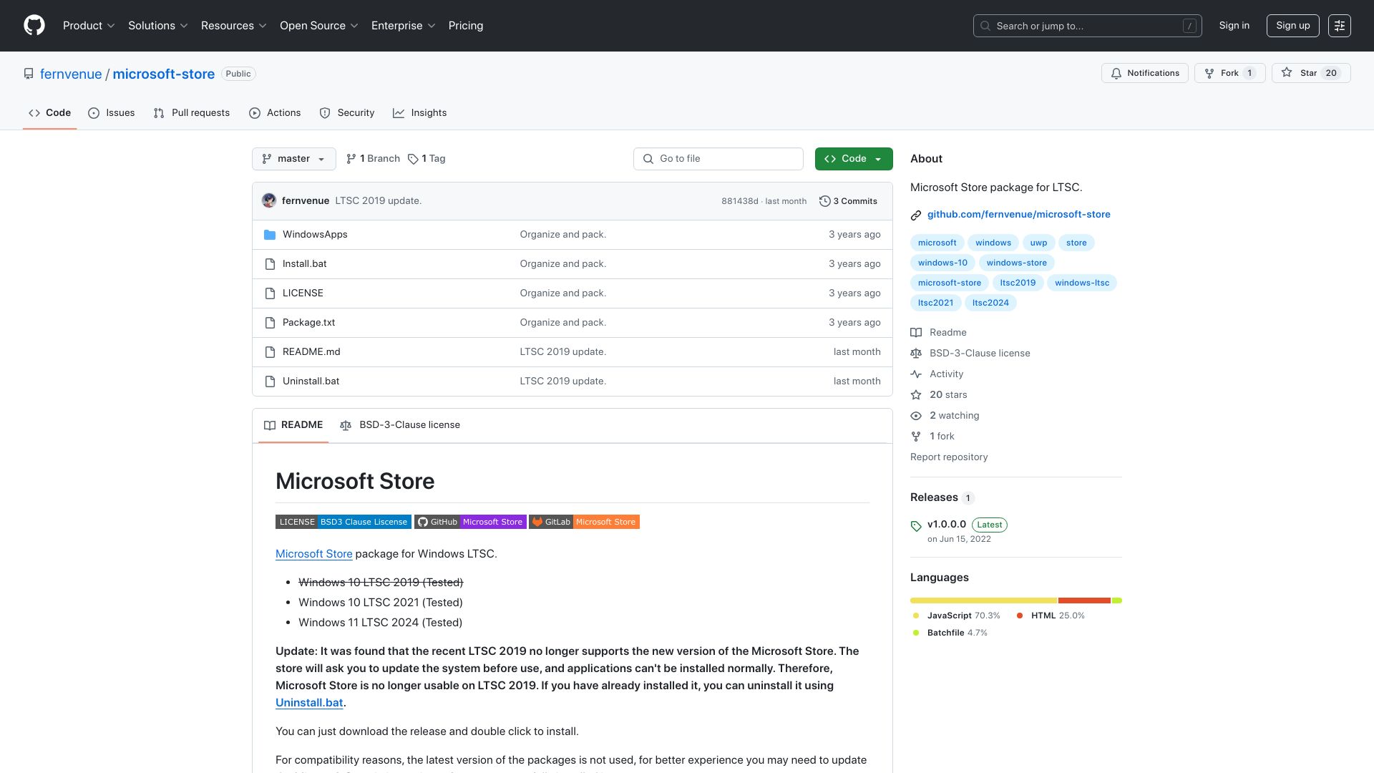Screen dimensions: 1374x773
Task: Select the README tab in file panel
Action: pyautogui.click(x=293, y=425)
